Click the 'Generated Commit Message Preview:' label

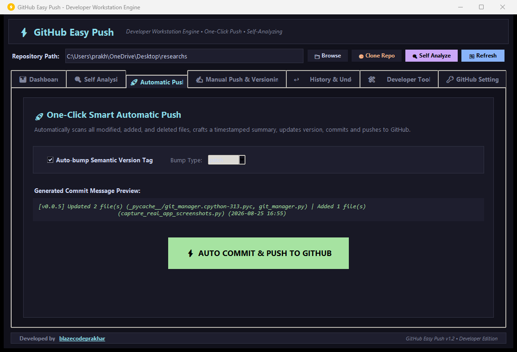coord(88,191)
